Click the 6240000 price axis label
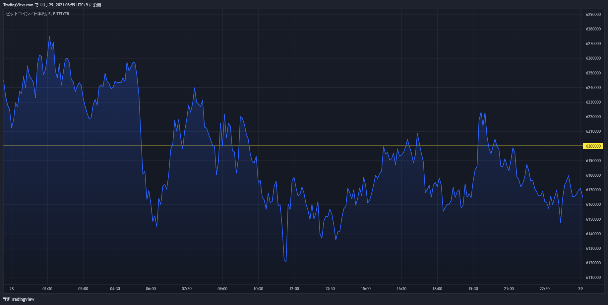608x305 pixels. click(593, 88)
